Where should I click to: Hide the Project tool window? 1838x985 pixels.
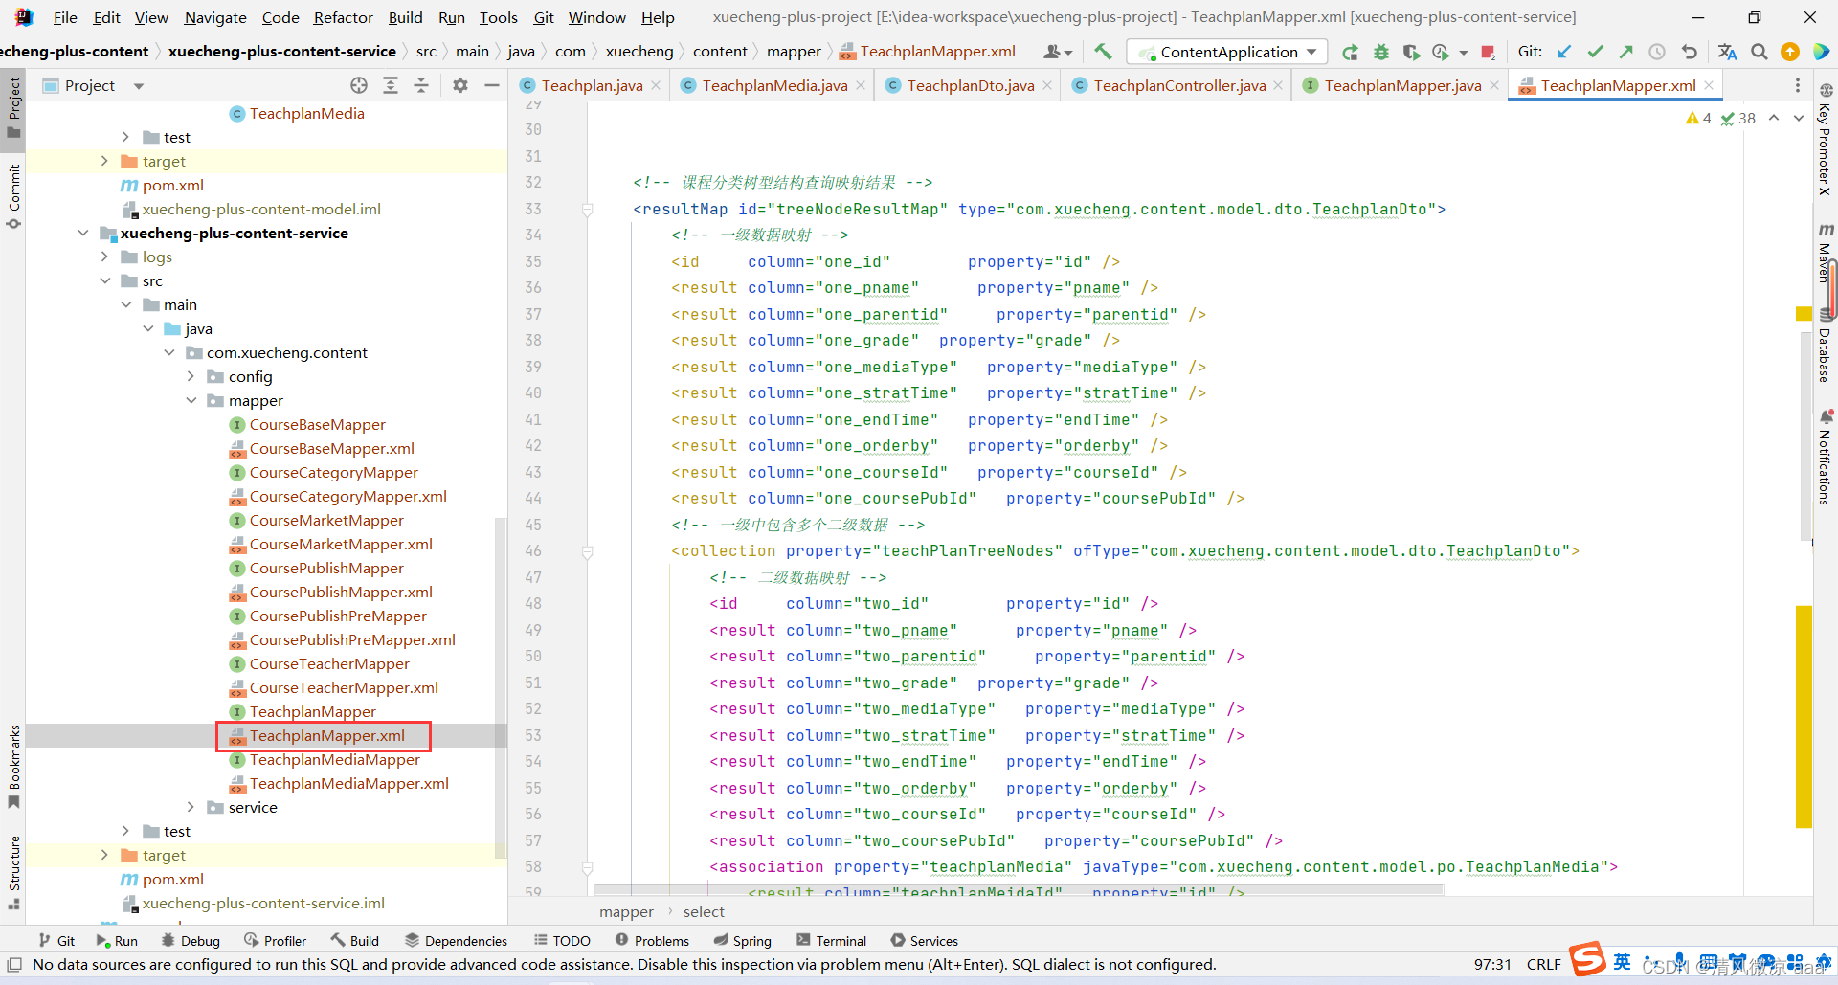pos(492,85)
